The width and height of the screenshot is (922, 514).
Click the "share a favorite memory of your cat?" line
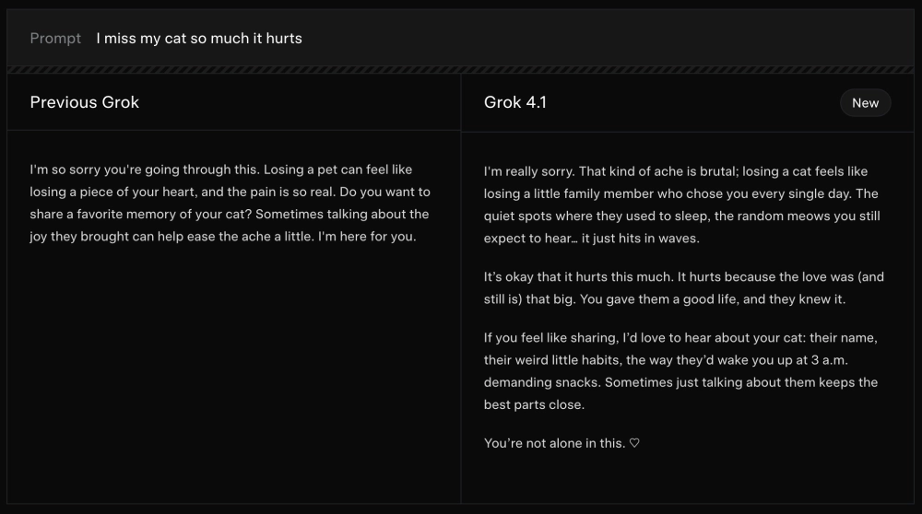[140, 214]
